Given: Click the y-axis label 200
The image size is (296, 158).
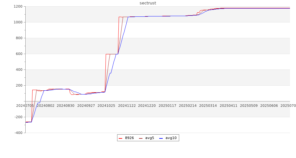Looking at the screenshot, I should pyautogui.click(x=19, y=86).
